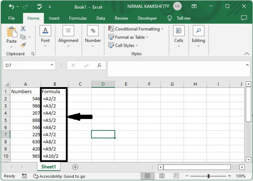Click the Sheet1 tab
Screen dimensions: 253x181
[x=48, y=167]
